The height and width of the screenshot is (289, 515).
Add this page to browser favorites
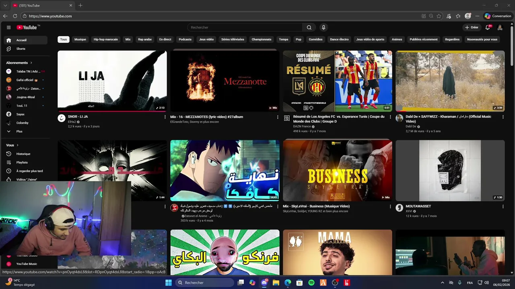click(x=439, y=16)
